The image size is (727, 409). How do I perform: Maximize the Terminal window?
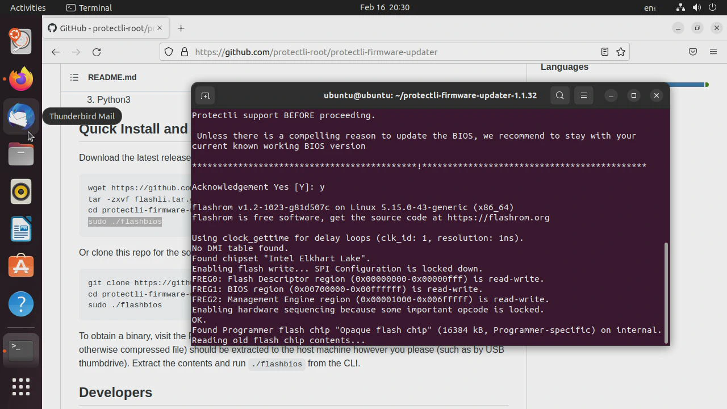click(634, 95)
